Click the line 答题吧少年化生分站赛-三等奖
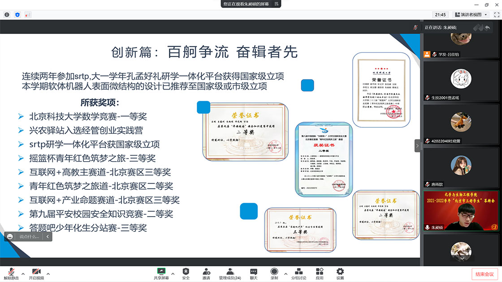Viewport: 502px width, 282px height. pos(88,228)
